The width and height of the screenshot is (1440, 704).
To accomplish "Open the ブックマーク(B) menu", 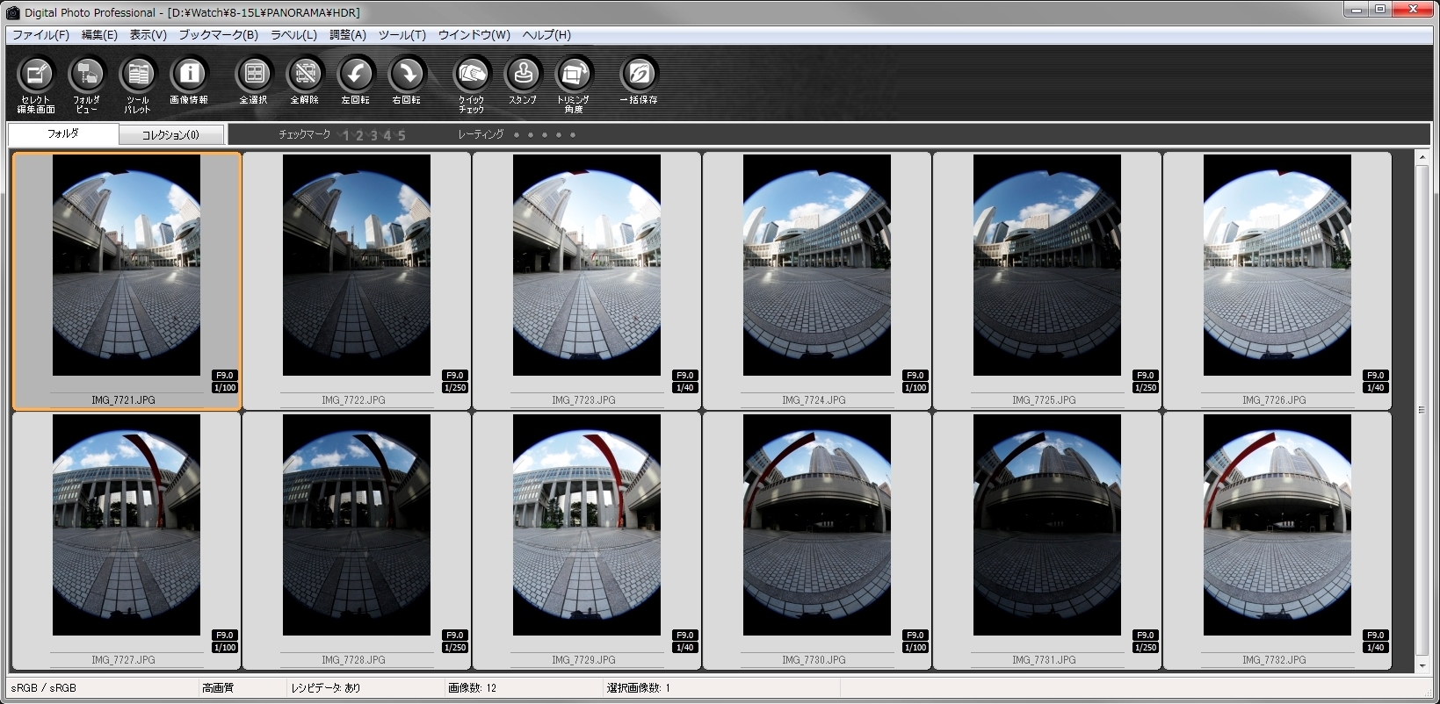I will (x=218, y=35).
